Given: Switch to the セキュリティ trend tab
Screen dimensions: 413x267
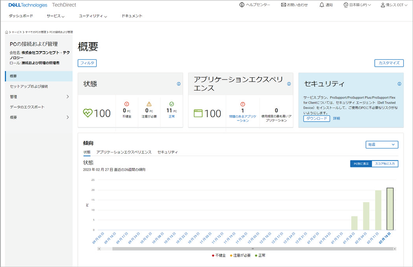Looking at the screenshot, I should (x=167, y=152).
